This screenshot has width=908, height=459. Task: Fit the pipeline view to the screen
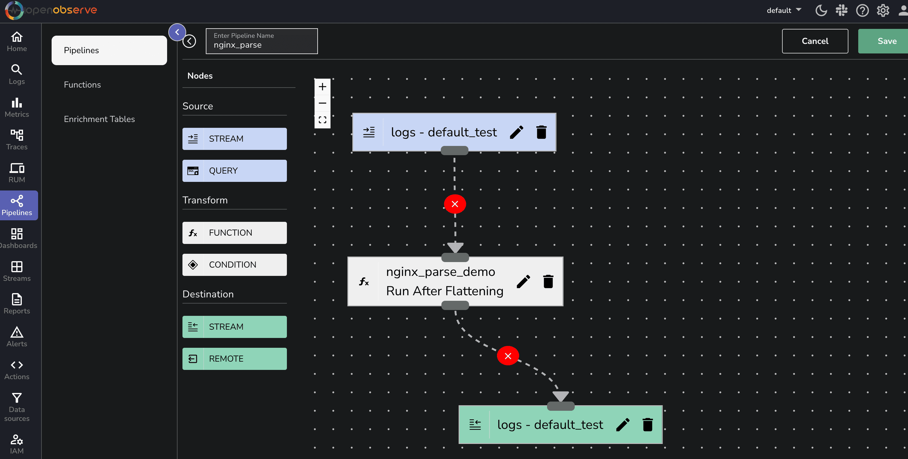(322, 120)
